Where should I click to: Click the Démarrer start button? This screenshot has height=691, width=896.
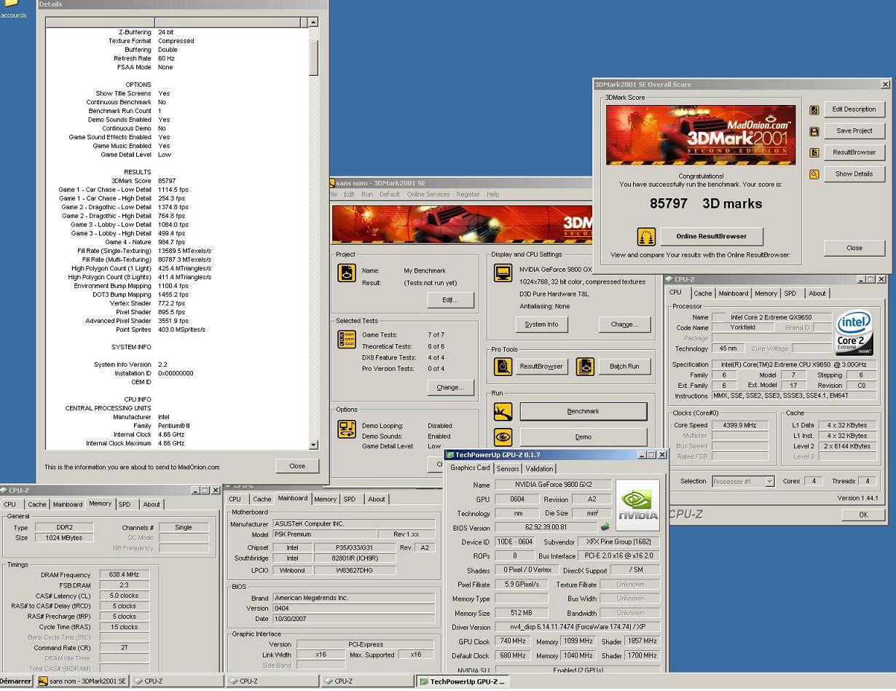click(16, 682)
